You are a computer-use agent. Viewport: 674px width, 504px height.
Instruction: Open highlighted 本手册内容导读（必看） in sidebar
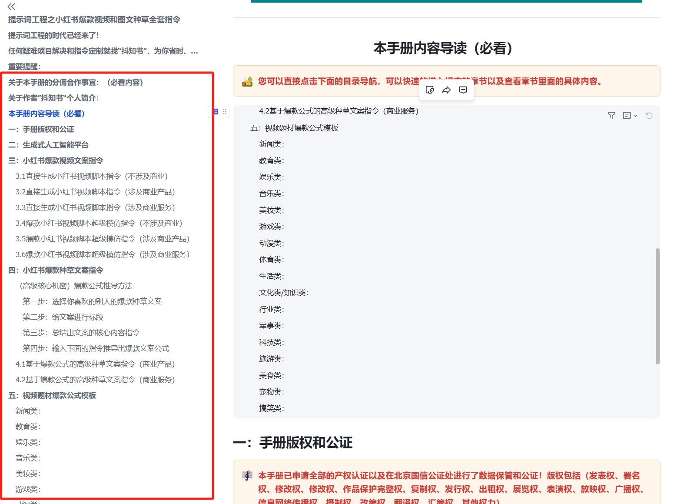(46, 113)
